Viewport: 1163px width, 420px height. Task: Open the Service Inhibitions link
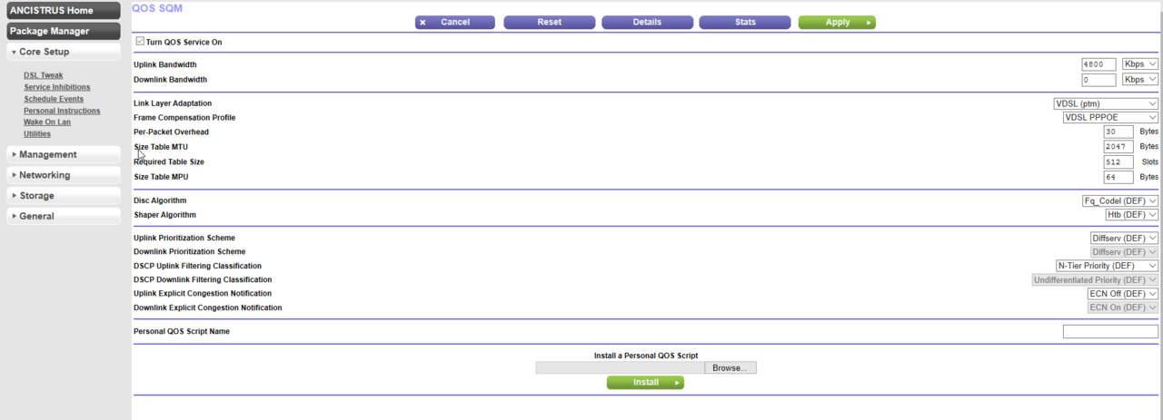pos(57,87)
